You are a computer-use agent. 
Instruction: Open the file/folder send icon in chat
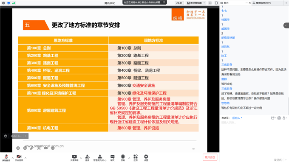click(x=273, y=118)
